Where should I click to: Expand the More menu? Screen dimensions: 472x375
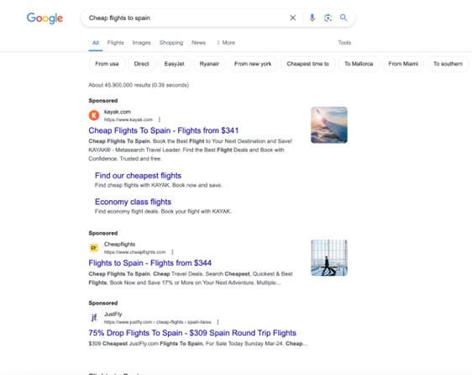click(226, 43)
